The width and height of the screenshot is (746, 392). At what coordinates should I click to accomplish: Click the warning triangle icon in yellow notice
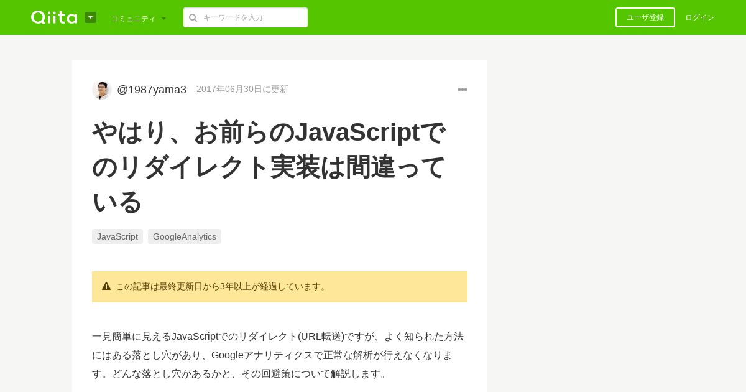point(106,286)
